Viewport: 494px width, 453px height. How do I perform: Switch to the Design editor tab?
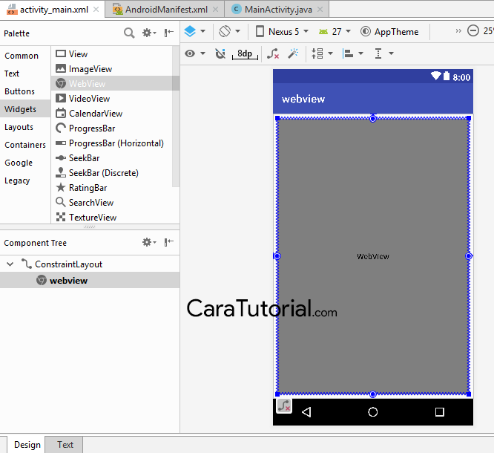pos(27,445)
